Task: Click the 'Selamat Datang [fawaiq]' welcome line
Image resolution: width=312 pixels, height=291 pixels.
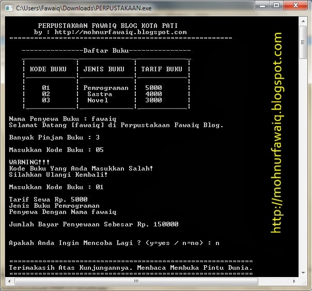Action: pos(116,125)
